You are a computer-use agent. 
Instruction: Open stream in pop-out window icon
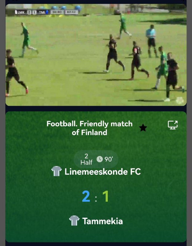(173, 125)
